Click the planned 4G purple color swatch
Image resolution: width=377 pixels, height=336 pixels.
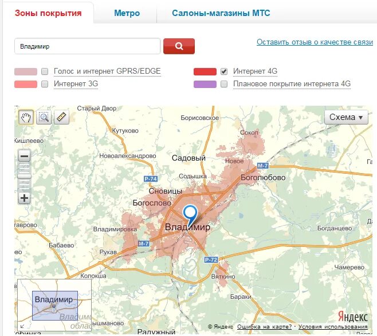(x=205, y=84)
